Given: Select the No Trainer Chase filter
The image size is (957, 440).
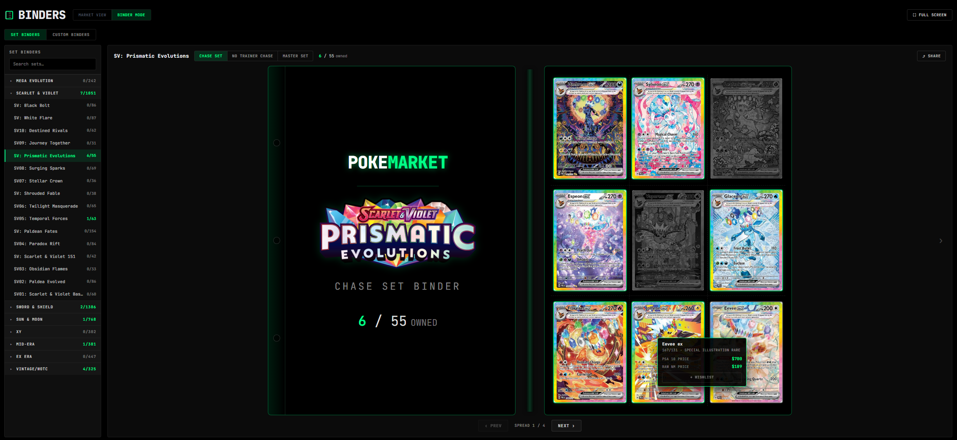Looking at the screenshot, I should point(252,56).
